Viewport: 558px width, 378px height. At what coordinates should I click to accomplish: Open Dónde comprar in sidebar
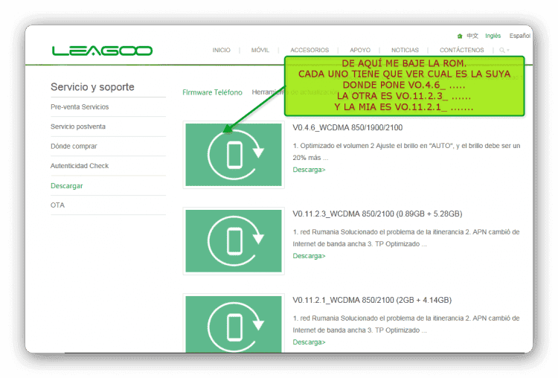(x=74, y=147)
